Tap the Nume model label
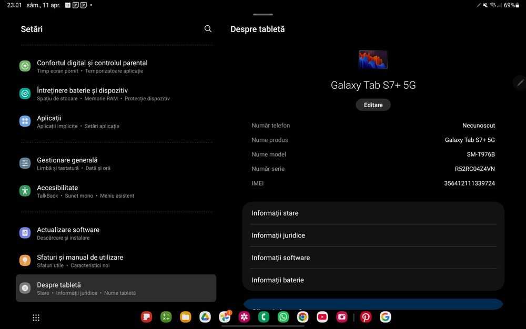This screenshot has height=329, width=526. click(x=269, y=155)
